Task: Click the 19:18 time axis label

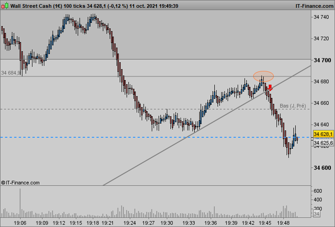Action: [x=93, y=223]
